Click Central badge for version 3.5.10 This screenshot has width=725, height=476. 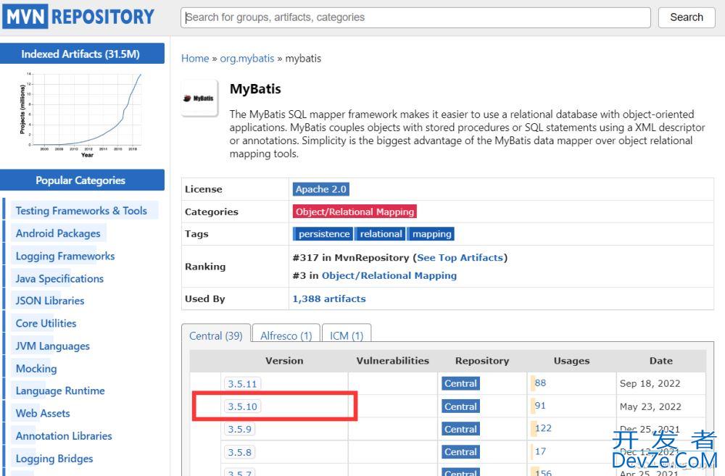[x=460, y=406]
